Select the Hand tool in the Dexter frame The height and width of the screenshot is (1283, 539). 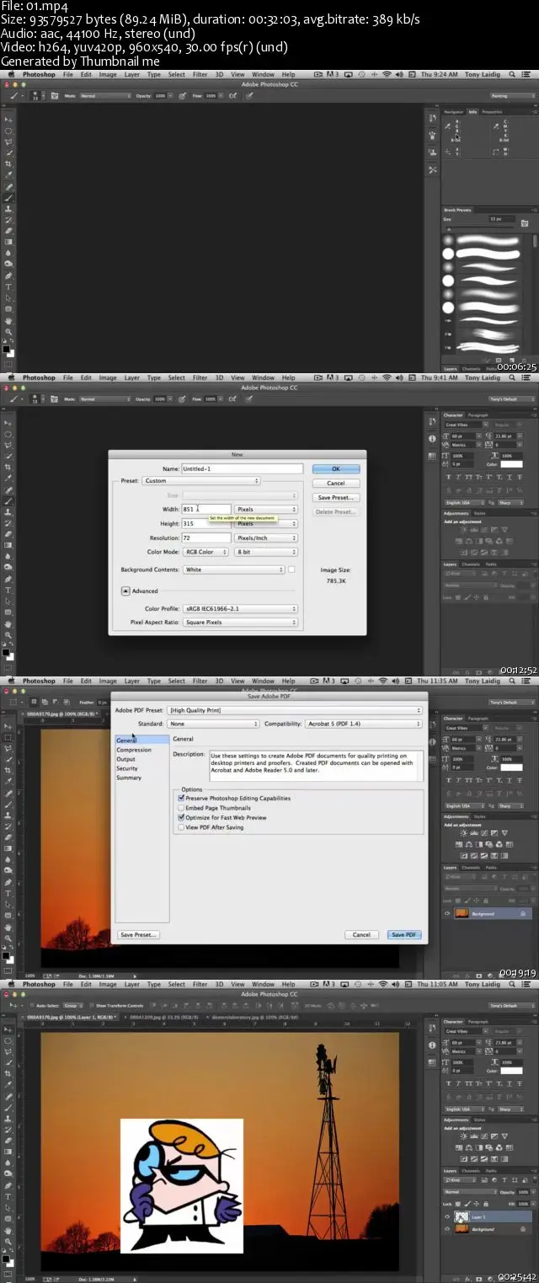tap(8, 1230)
